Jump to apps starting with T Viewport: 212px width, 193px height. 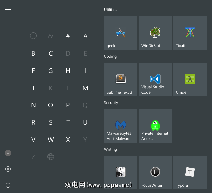[68, 122]
